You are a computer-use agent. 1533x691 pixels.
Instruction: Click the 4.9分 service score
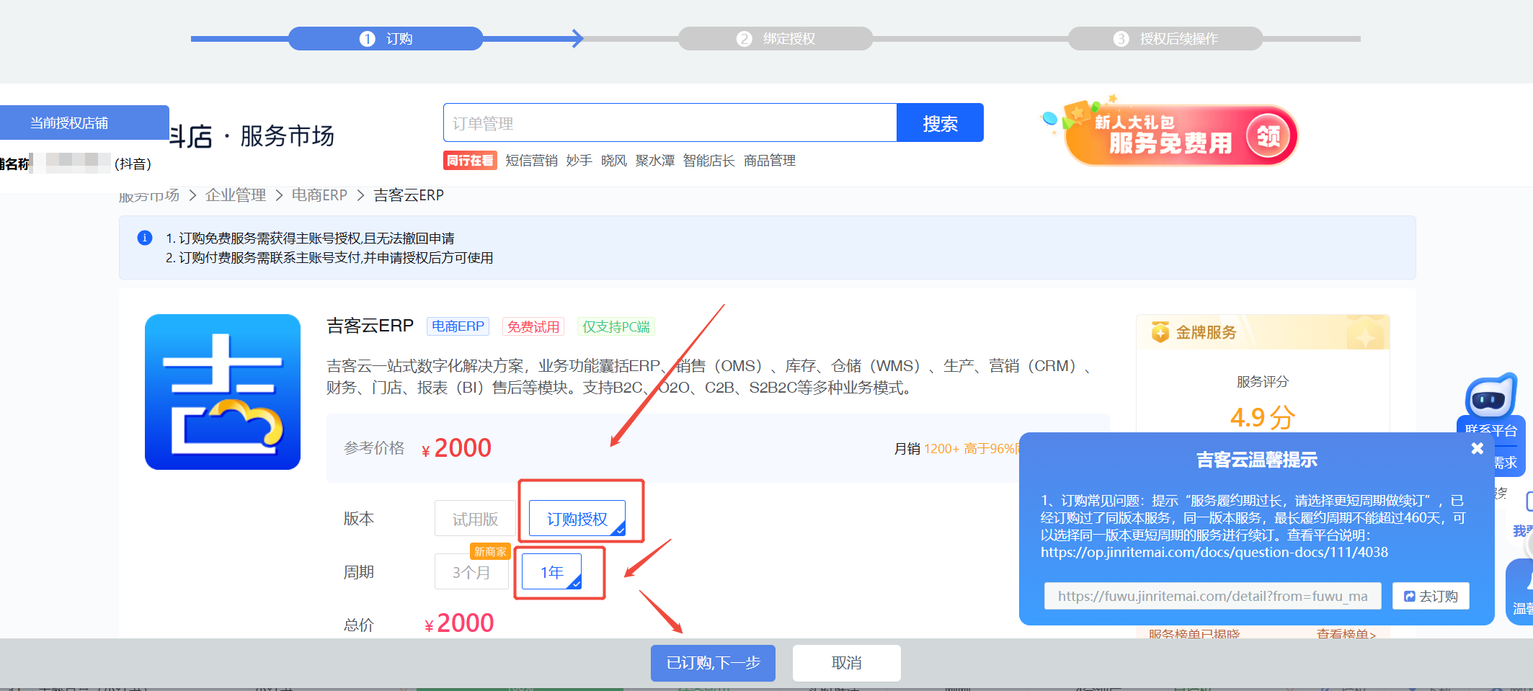tap(1262, 417)
